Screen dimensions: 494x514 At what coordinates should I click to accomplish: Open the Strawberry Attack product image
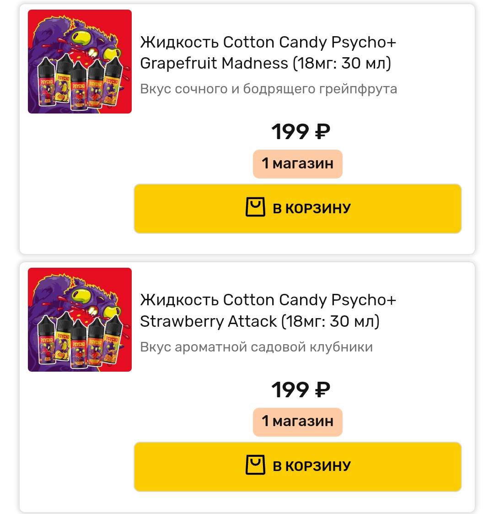coord(80,319)
